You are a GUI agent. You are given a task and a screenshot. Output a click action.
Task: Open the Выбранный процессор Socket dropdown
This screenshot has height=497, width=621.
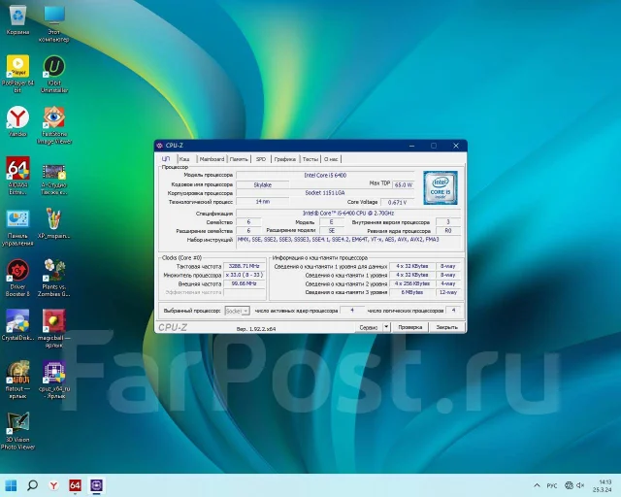point(237,311)
